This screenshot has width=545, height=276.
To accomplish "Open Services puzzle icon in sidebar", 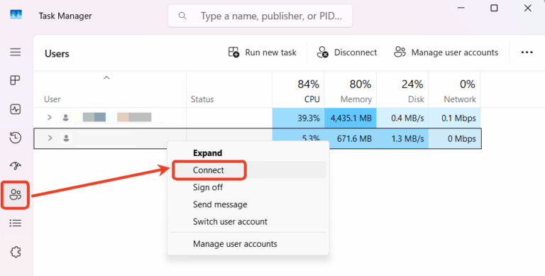I will [x=16, y=252].
